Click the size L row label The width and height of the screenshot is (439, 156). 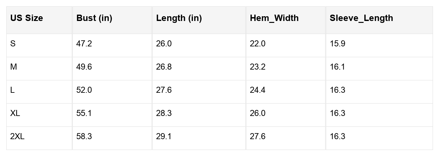(12, 90)
